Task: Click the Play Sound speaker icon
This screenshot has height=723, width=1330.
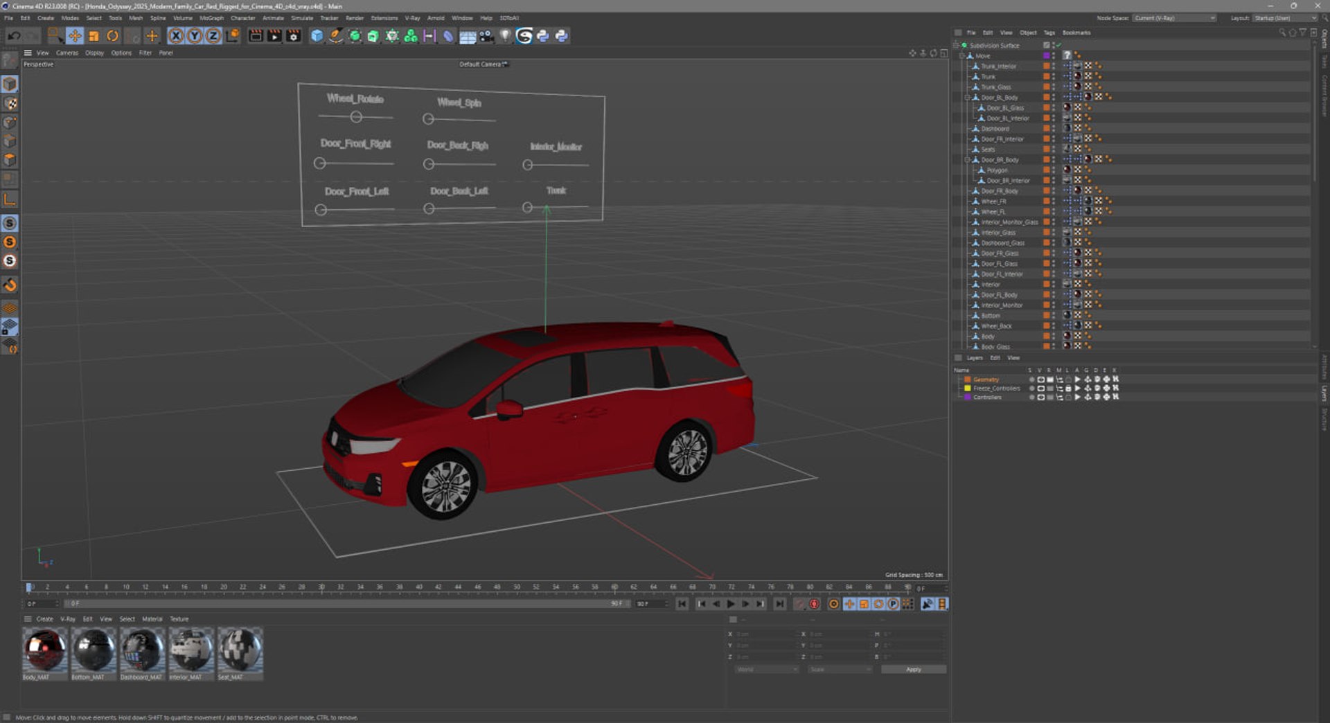Action: pyautogui.click(x=928, y=604)
